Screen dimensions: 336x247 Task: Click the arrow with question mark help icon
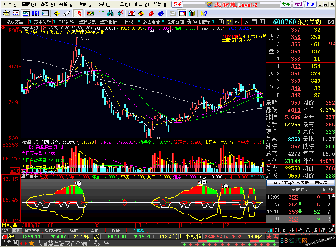pyautogui.click(x=204, y=14)
